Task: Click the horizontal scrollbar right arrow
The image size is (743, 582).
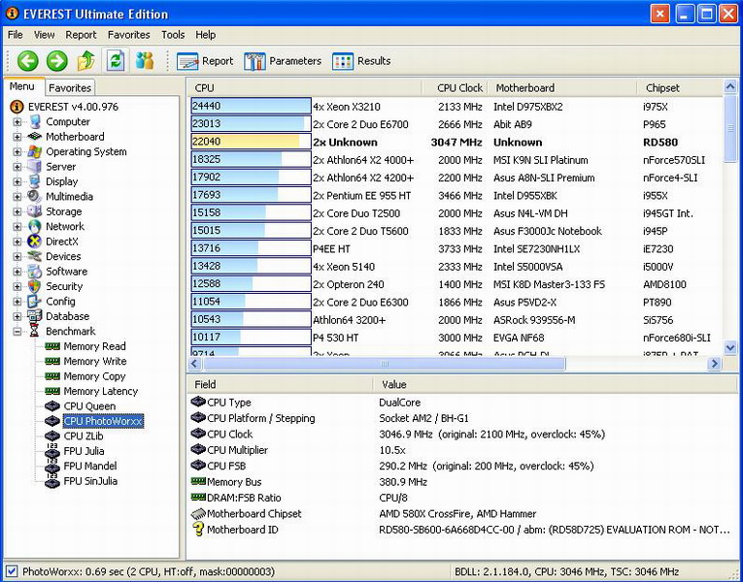Action: [714, 364]
